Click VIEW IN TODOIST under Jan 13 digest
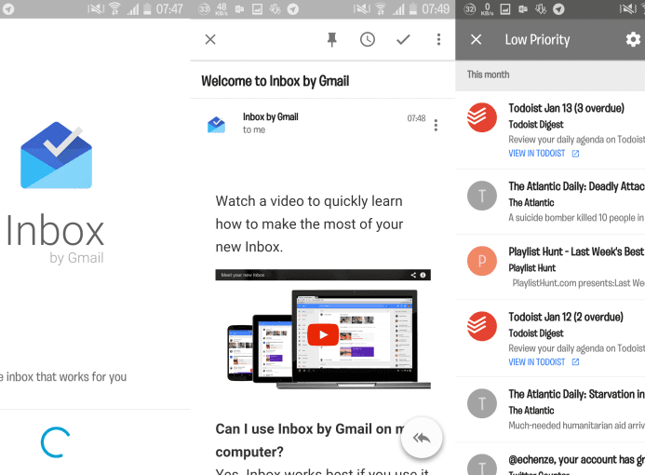Screen dimensions: 645x475 [544, 154]
